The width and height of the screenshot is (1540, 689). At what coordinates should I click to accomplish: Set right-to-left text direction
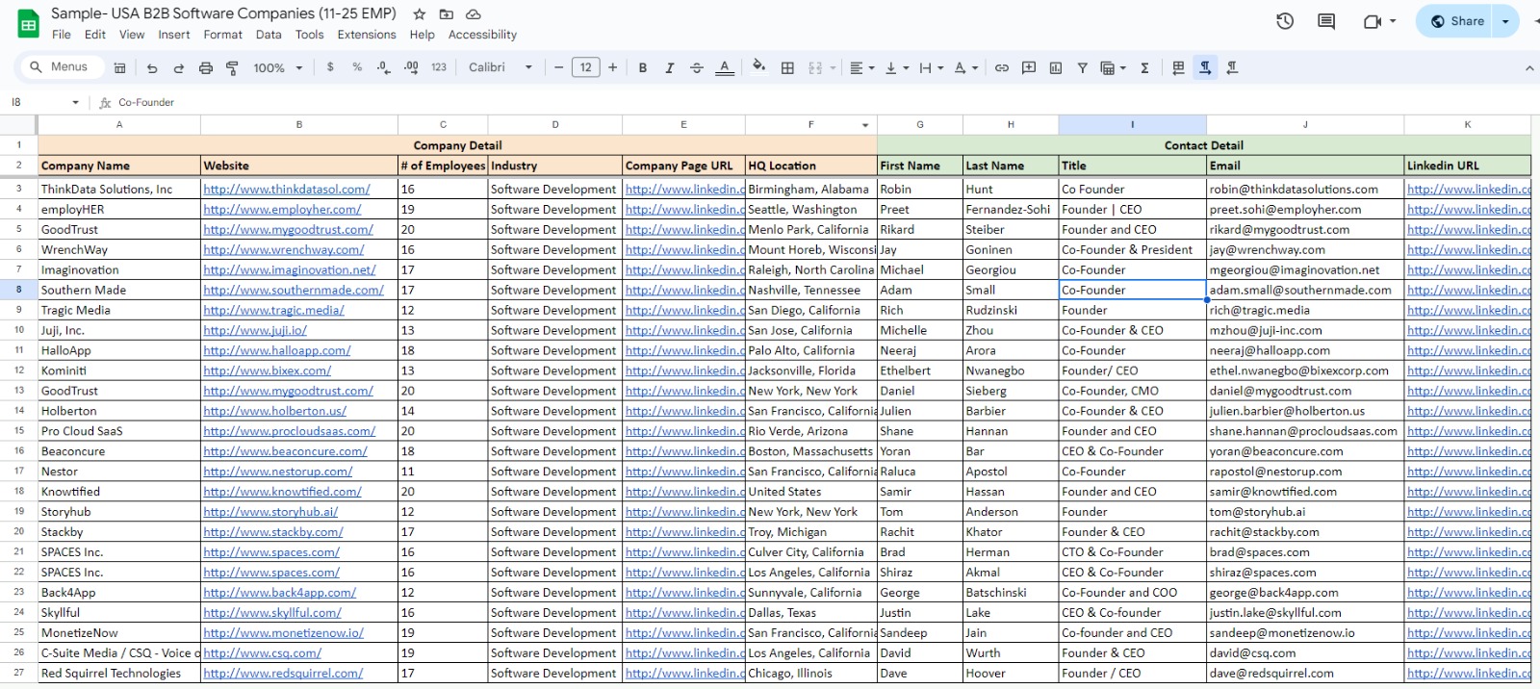click(x=1232, y=67)
